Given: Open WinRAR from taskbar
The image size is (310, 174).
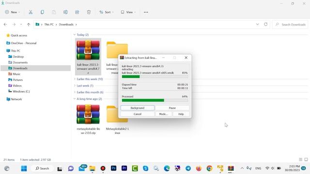Looking at the screenshot, I should coord(231,168).
